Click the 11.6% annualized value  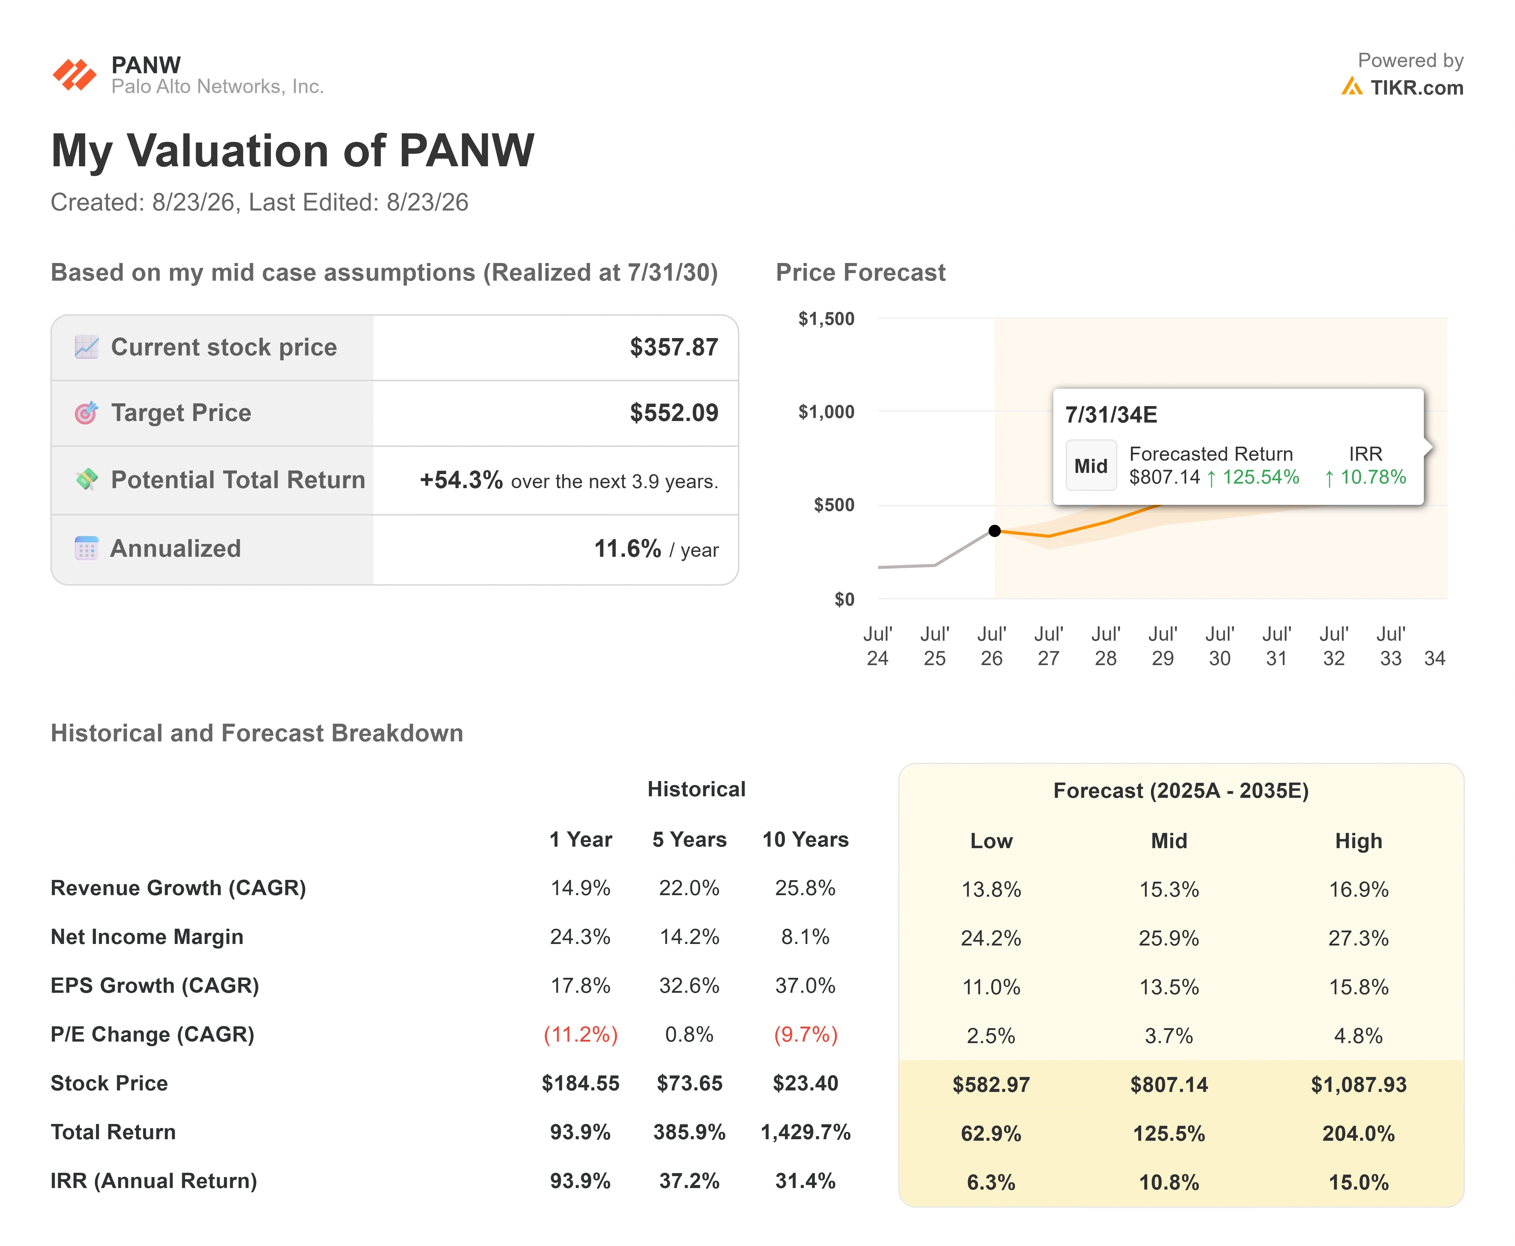[628, 548]
